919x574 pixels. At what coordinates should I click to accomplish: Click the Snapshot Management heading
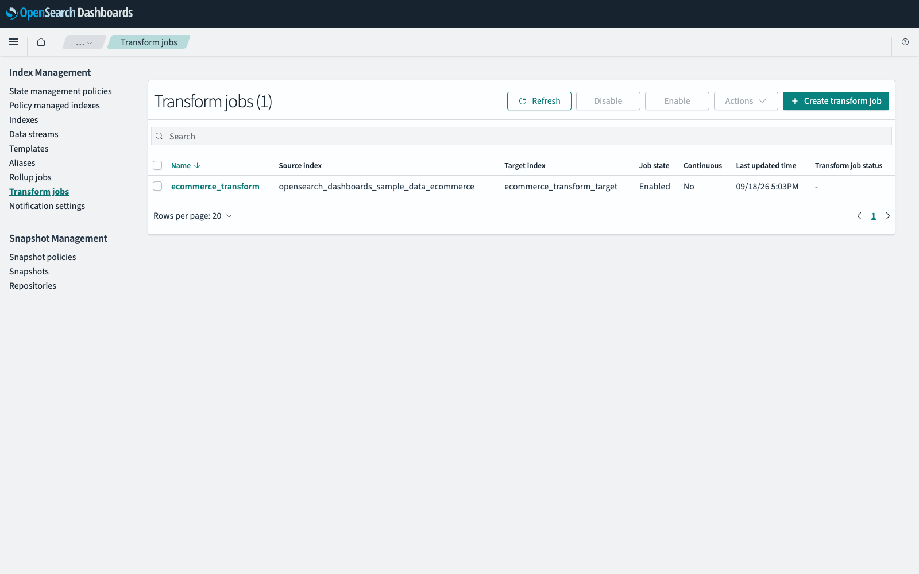click(58, 238)
